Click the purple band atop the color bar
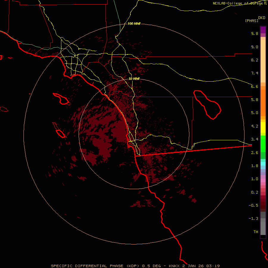 pyautogui.click(x=263, y=30)
